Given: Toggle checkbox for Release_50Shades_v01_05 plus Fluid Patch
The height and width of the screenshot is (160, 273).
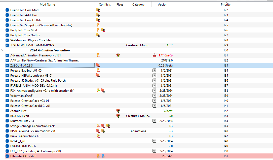Looking at the screenshot, I should click(7, 81).
